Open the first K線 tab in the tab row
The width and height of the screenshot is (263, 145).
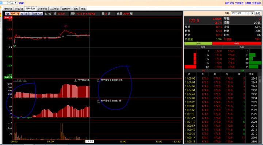[8, 9]
